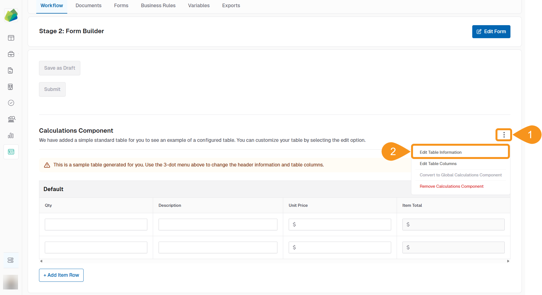Viewport: 542px width, 295px height.
Task: Open the bank search icon in sidebar
Action: point(11,119)
